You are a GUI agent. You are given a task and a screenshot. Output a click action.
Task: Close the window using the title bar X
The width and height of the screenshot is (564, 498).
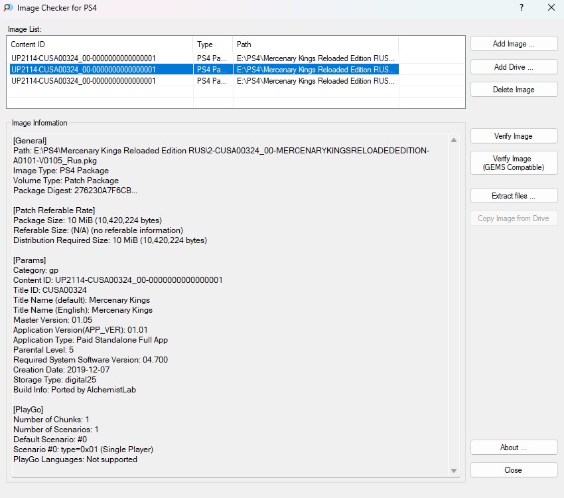coord(551,8)
